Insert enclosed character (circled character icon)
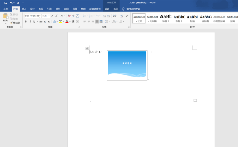This screenshot has height=147, width=238. [x=78, y=21]
